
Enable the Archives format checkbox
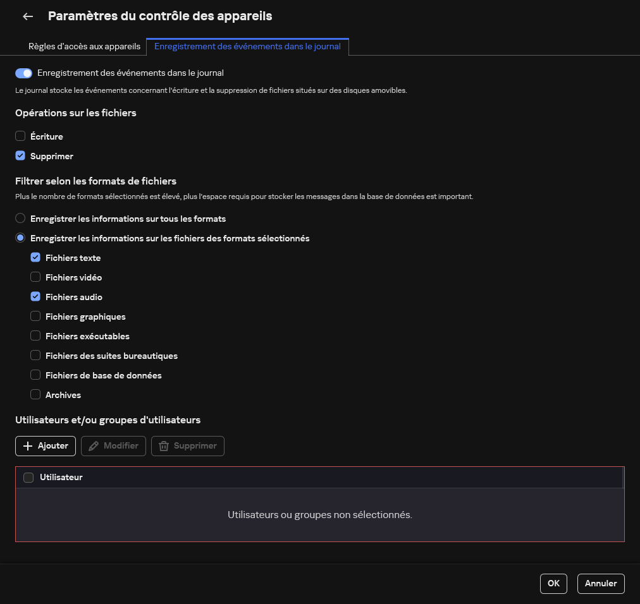coord(35,394)
